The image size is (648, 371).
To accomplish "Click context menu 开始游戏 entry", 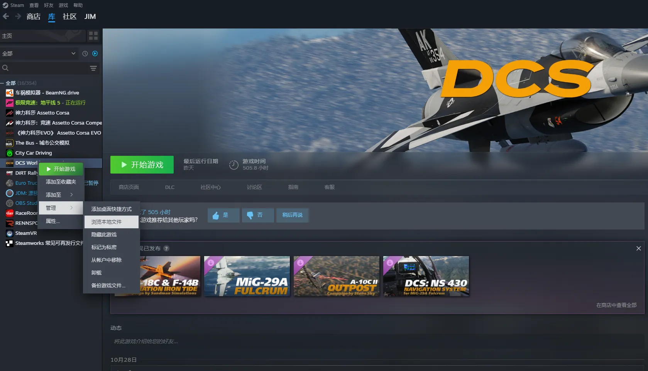I will tap(61, 169).
